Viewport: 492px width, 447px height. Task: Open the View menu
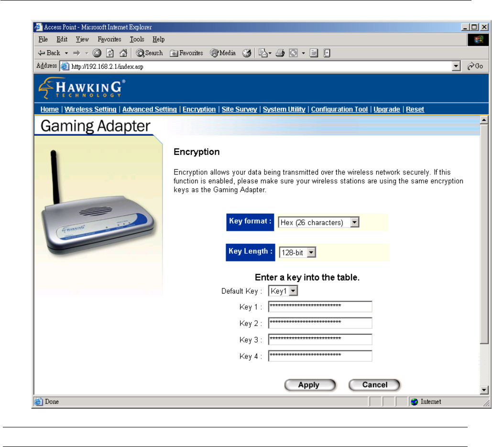[x=82, y=40]
